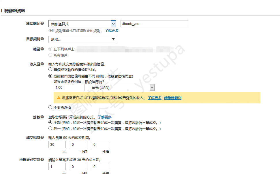The width and height of the screenshot is (280, 174).
Task: Click view-through 小時 input field
Action: coord(79,167)
